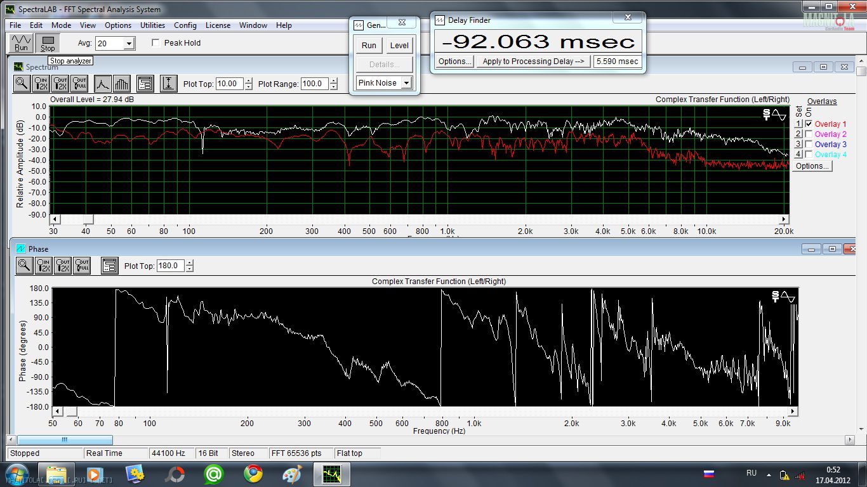
Task: Click the Spectrum window magnifier zoom tool
Action: click(x=22, y=83)
